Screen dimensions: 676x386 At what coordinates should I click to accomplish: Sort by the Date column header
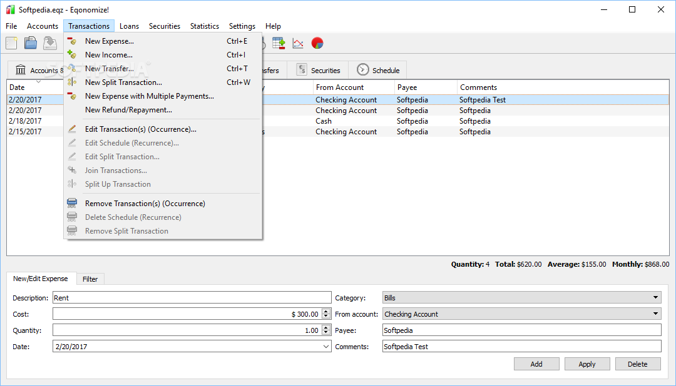[35, 87]
